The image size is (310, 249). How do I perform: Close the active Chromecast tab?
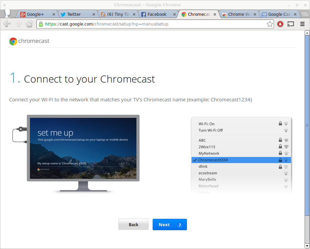[215, 14]
